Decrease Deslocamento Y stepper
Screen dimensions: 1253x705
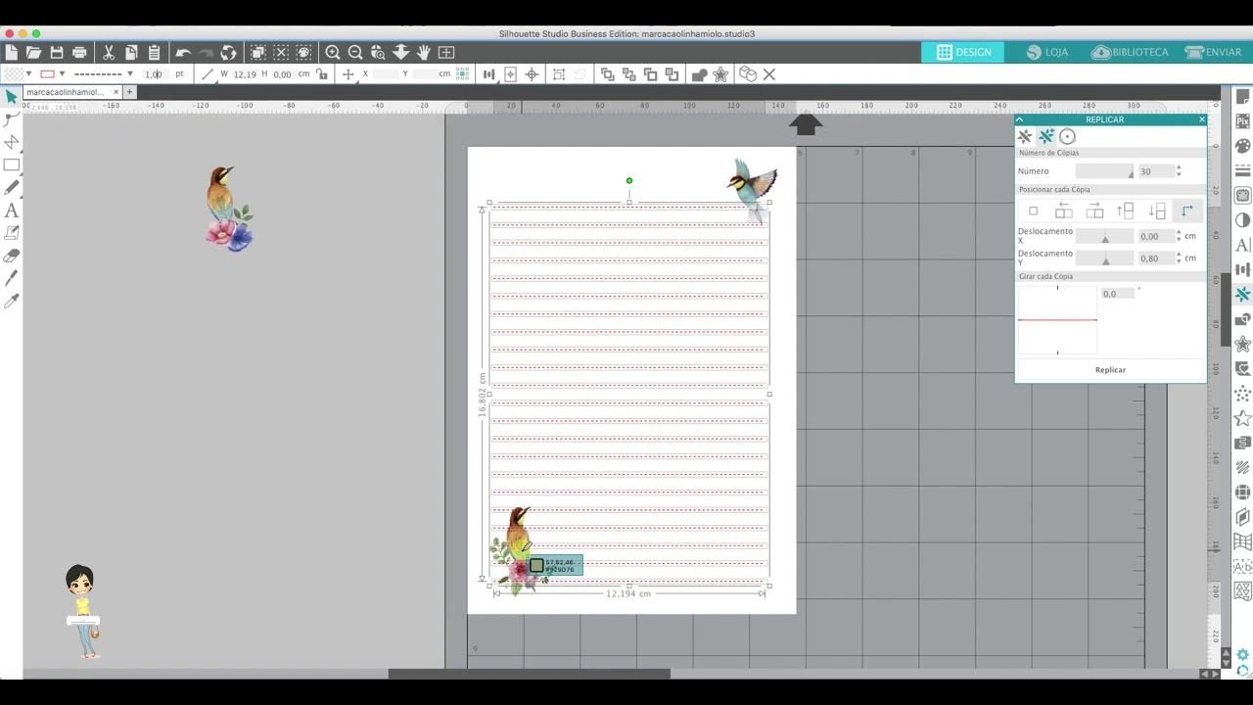(x=1179, y=261)
